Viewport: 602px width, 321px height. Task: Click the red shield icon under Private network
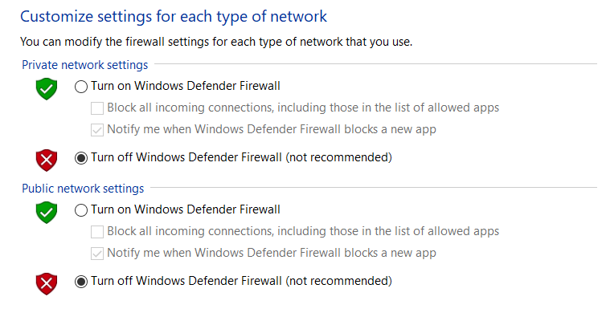pyautogui.click(x=47, y=160)
